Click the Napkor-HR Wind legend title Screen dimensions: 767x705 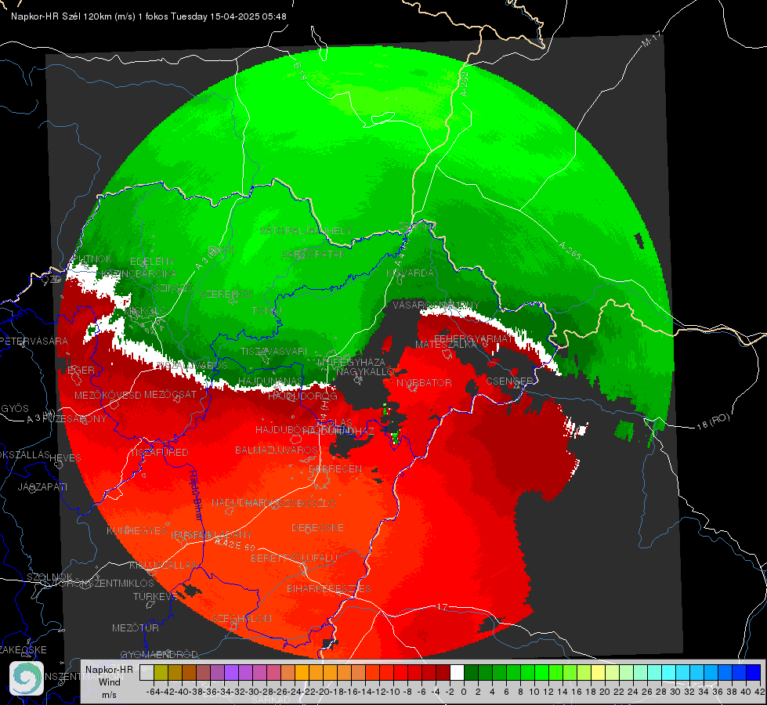pyautogui.click(x=109, y=676)
